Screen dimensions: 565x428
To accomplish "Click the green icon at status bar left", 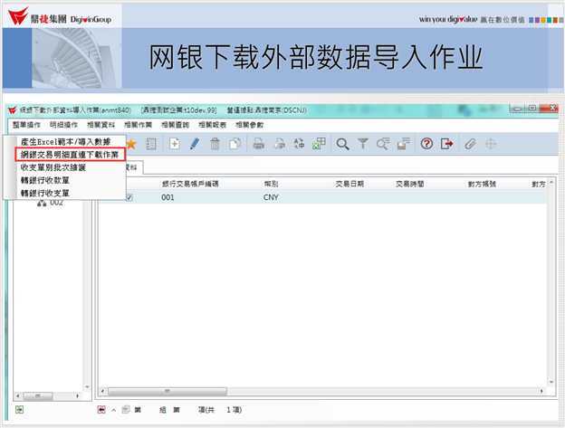I will (x=19, y=409).
